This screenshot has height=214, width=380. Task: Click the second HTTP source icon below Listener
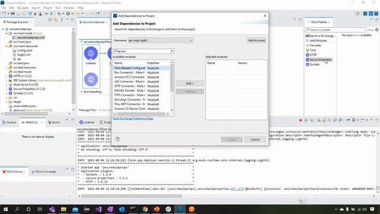(91, 79)
